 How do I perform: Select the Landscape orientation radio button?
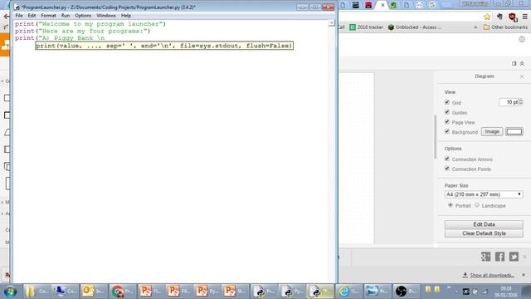[x=477, y=205]
